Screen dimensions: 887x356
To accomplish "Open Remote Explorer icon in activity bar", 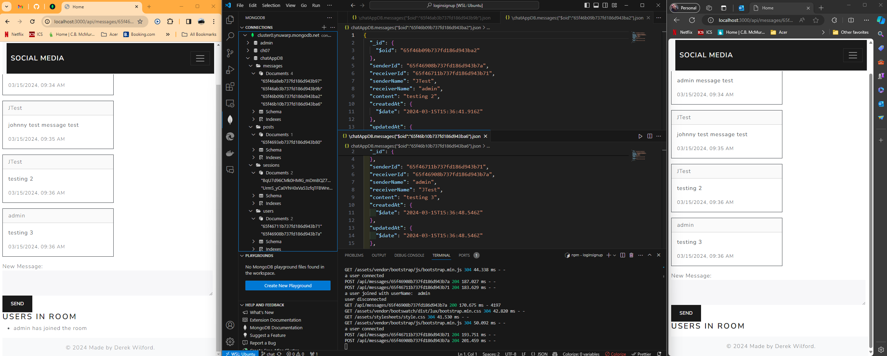I will point(230,103).
